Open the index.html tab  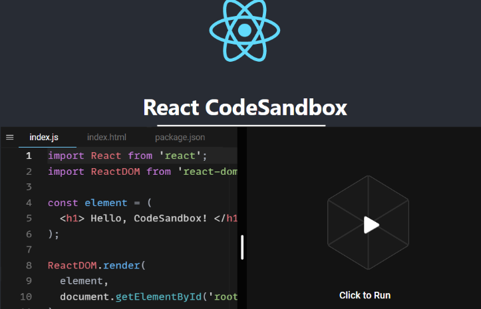tap(106, 138)
